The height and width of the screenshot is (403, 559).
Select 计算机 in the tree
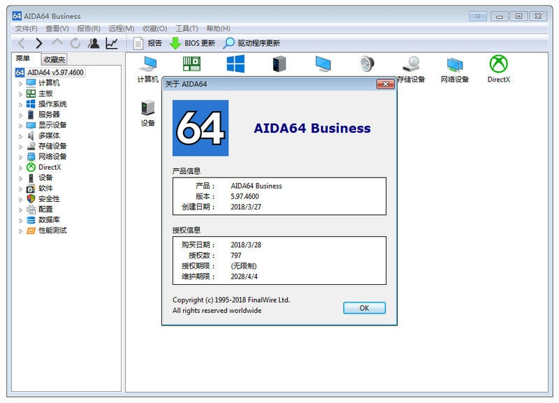(49, 83)
